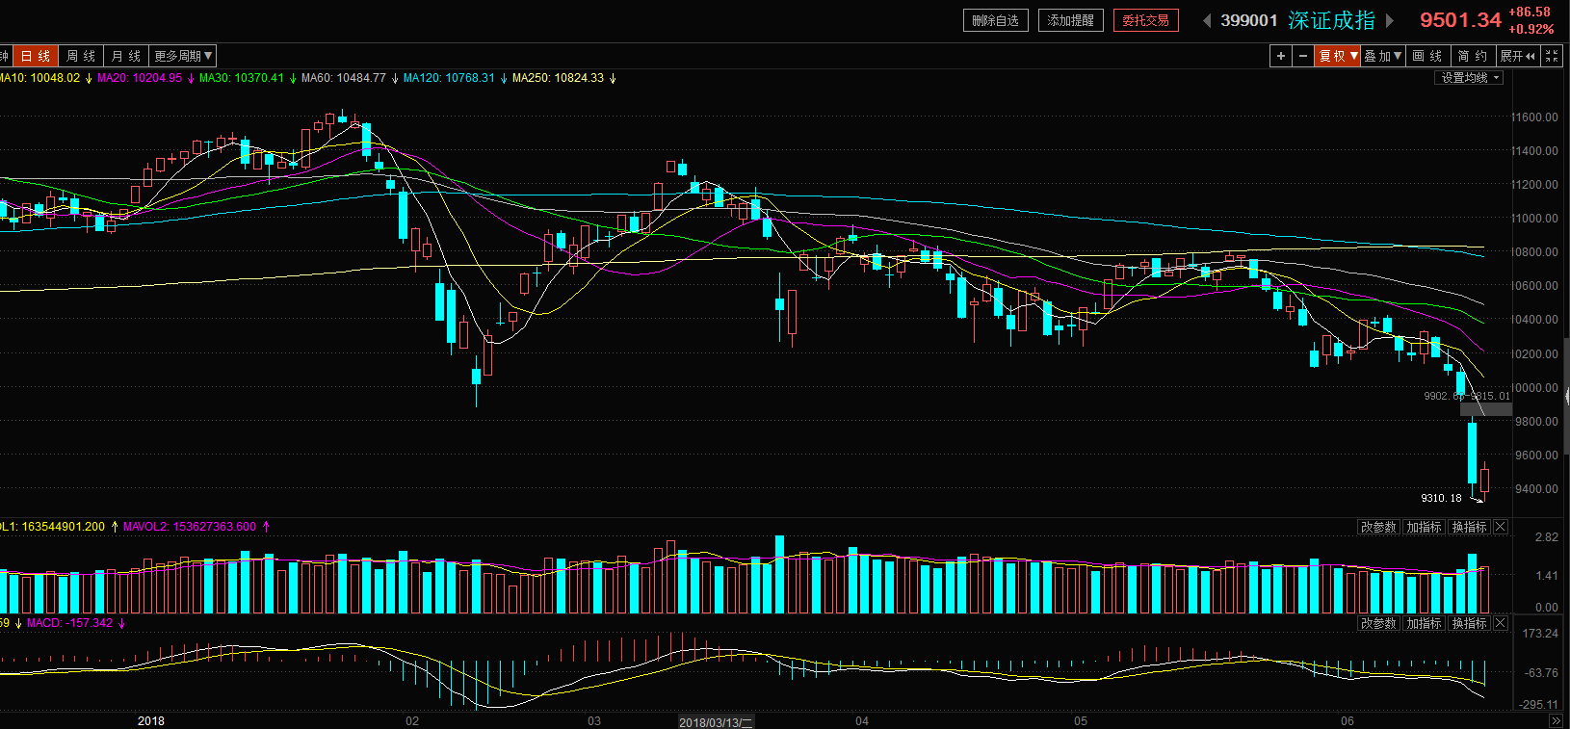Go to previous stock with left arrow
This screenshot has height=729, width=1570.
pyautogui.click(x=1207, y=20)
